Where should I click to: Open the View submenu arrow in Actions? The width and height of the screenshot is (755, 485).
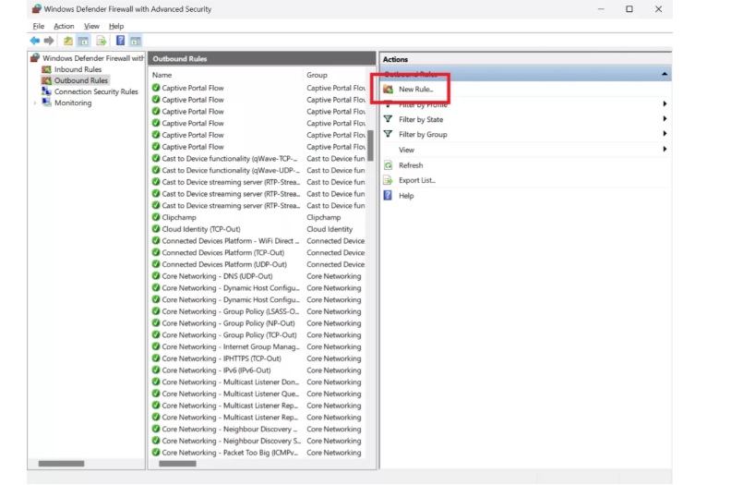pos(665,149)
